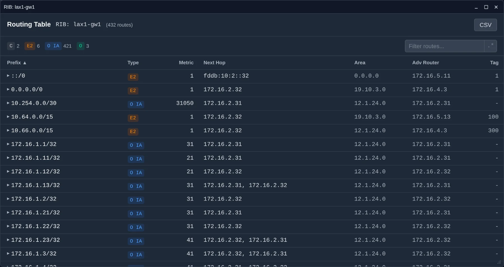This screenshot has height=267, width=504.
Task: Sort table by Adv Router column
Action: pyautogui.click(x=426, y=63)
